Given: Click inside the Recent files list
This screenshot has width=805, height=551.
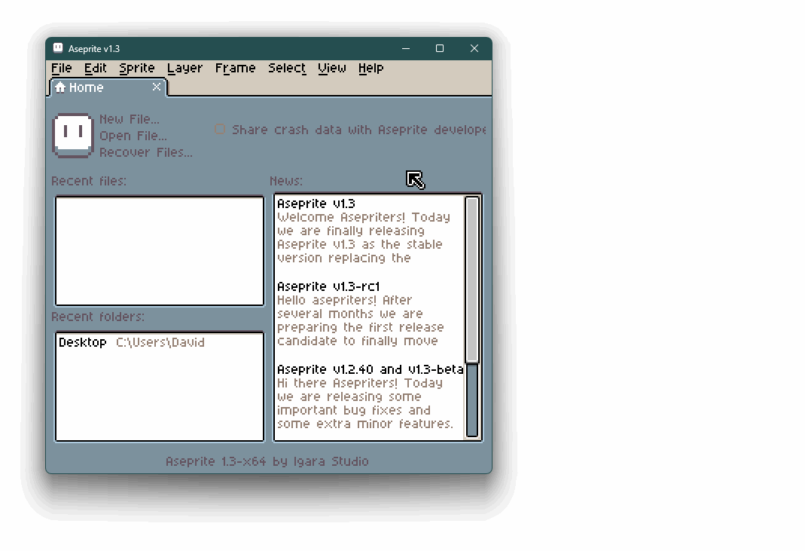Looking at the screenshot, I should point(158,249).
